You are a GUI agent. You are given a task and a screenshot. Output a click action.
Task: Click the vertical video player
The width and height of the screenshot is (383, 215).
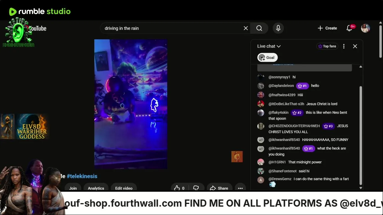pos(131,104)
